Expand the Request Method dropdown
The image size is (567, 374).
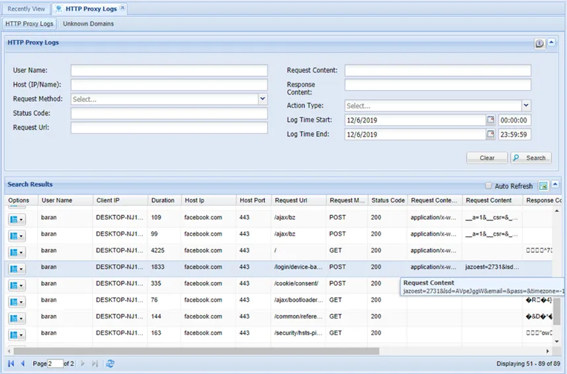coord(263,99)
